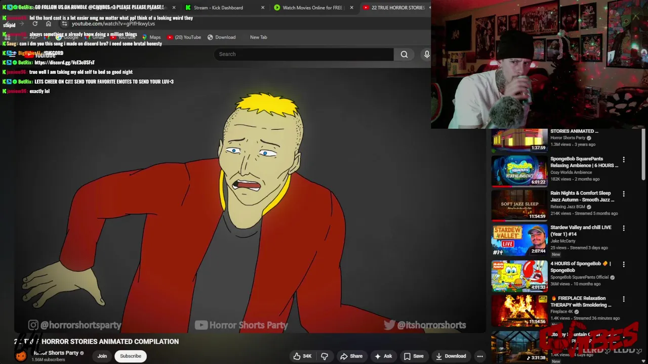648x364 pixels.
Task: Open the Google bookmark
Action: tap(67, 37)
